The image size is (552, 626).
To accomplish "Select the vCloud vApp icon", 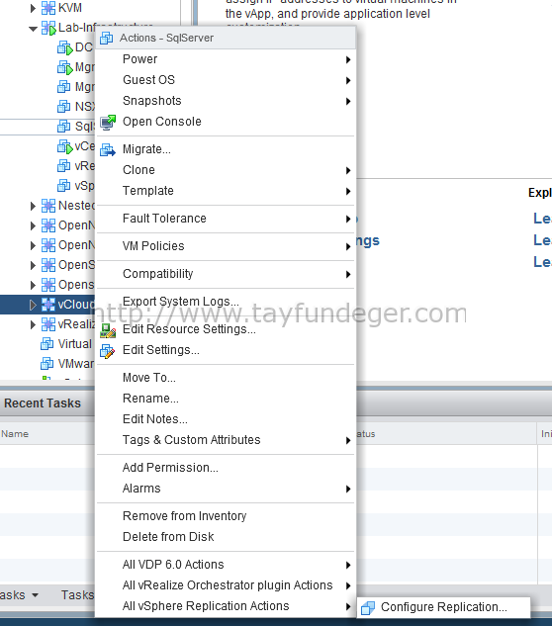I will pyautogui.click(x=48, y=305).
